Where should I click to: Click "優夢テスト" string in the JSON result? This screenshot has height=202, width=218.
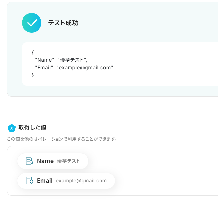(72, 60)
